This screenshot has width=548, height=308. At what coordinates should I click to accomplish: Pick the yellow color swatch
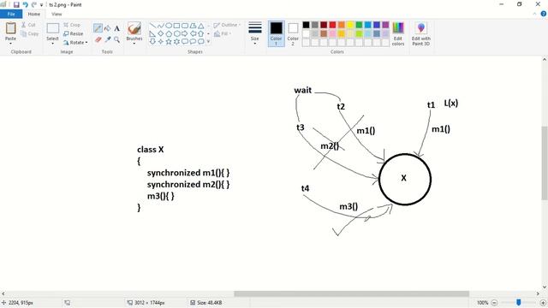pos(350,25)
